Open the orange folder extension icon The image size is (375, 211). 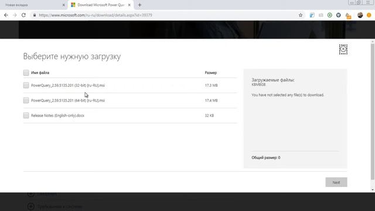[348, 16]
